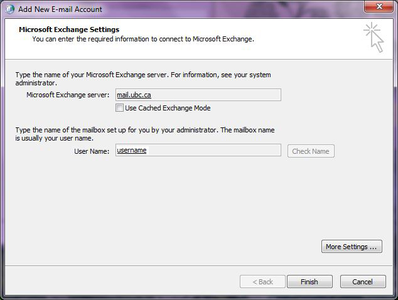This screenshot has height=300, width=398.
Task: Click the sparkle cursor wizard icon
Action: (x=373, y=37)
